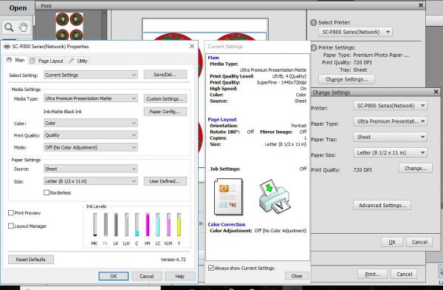Confirm with OK in Properties dialog
The width and height of the screenshot is (443, 290).
click(x=114, y=276)
